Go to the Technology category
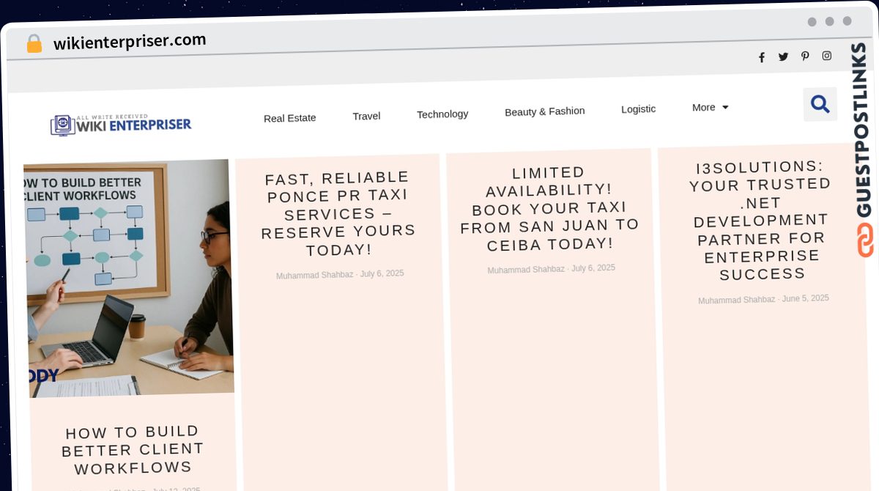The width and height of the screenshot is (879, 491). pyautogui.click(x=442, y=114)
